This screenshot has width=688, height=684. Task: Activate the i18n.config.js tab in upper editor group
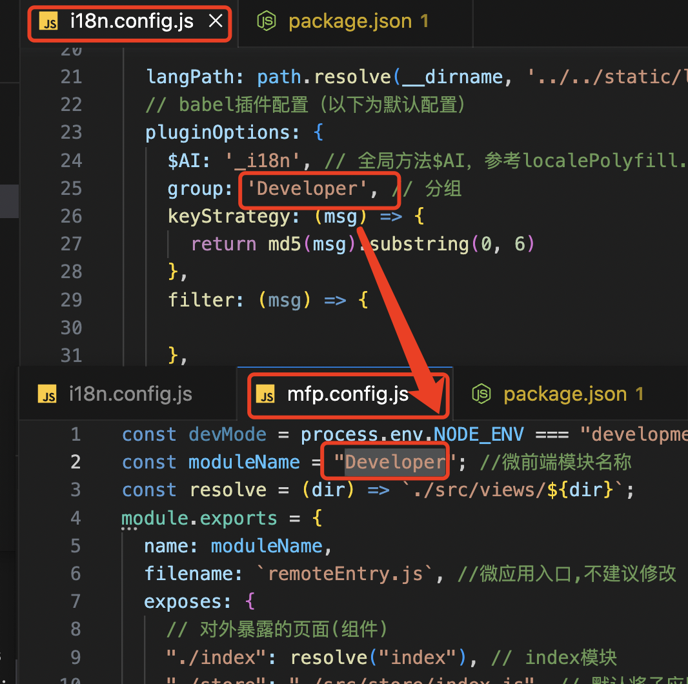tap(132, 22)
